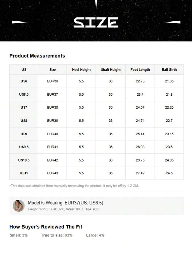Image resolution: width=192 pixels, height=256 pixels.
Task: Click the US11 foot length value 27.42
Action: point(140,173)
